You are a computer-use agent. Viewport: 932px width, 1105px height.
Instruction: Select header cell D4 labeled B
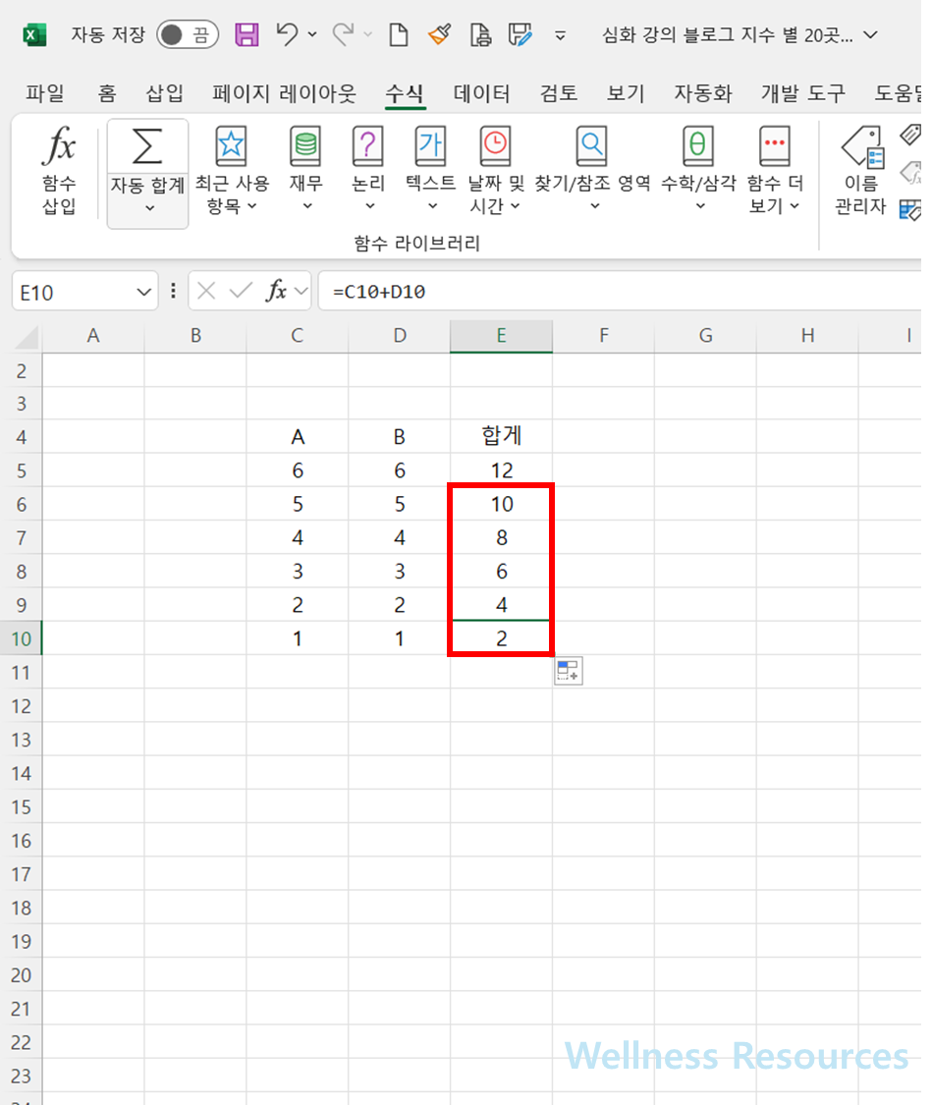[400, 437]
